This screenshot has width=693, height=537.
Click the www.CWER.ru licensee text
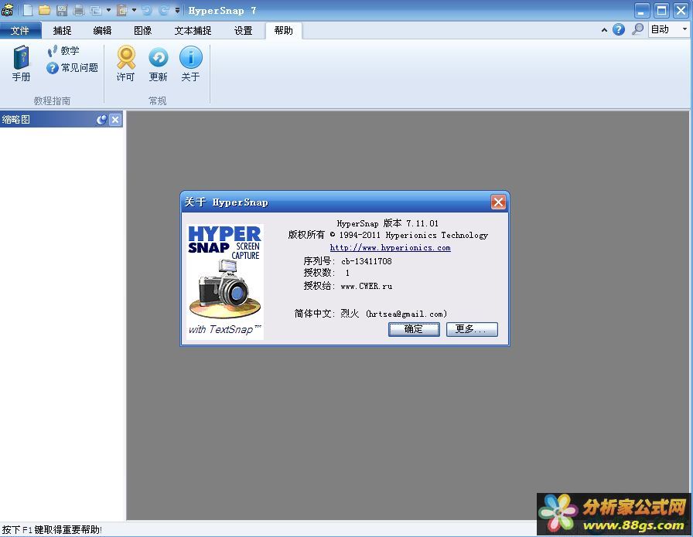(x=367, y=286)
